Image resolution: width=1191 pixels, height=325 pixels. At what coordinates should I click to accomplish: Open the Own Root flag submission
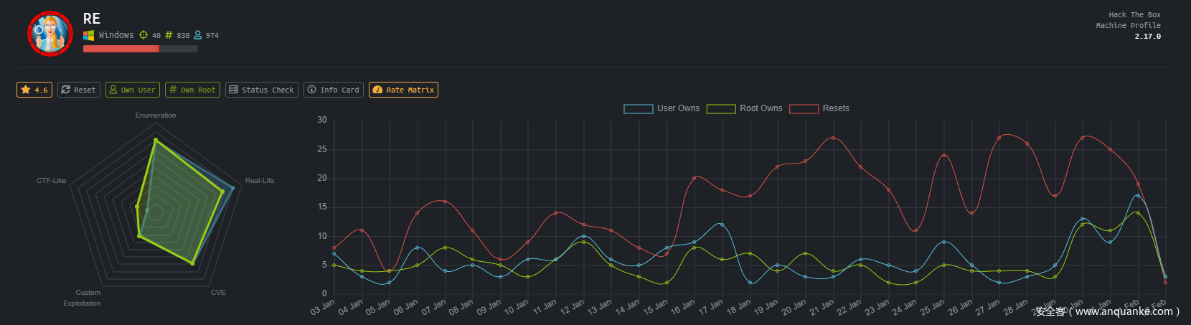click(192, 90)
